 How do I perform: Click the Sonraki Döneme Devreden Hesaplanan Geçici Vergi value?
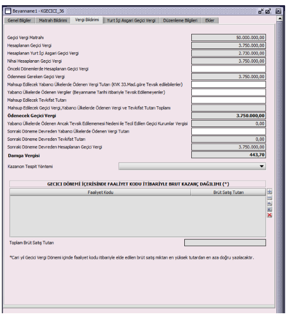click(x=228, y=147)
